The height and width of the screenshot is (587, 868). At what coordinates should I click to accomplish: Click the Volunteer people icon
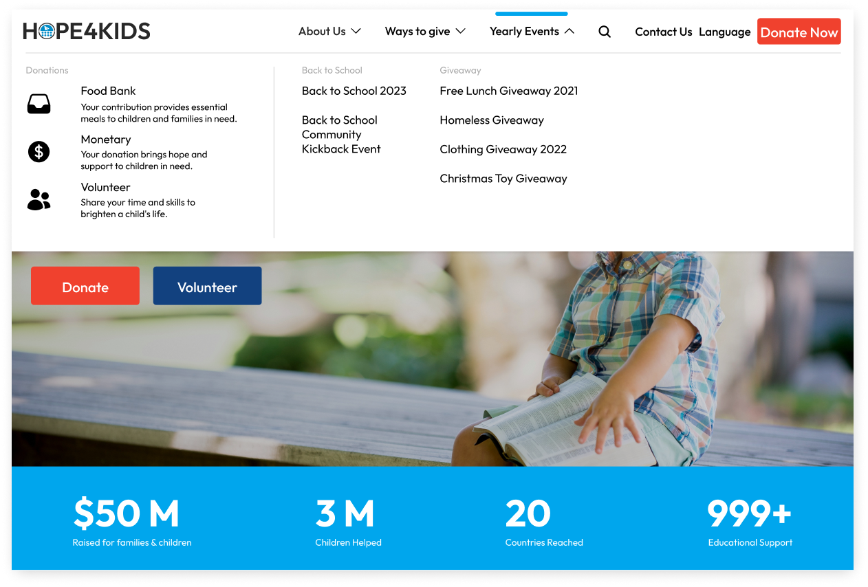[39, 199]
